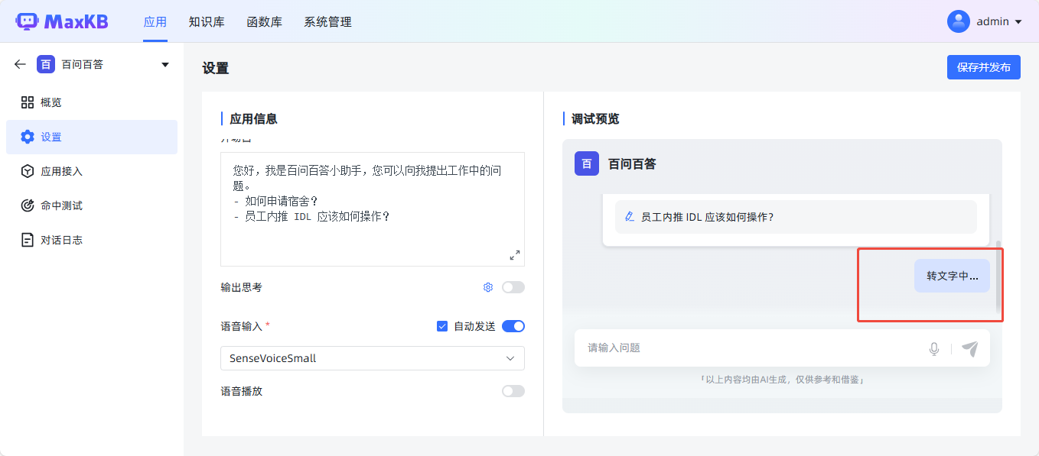
Task: Enable the 输出思考 toggle
Action: pyautogui.click(x=513, y=287)
